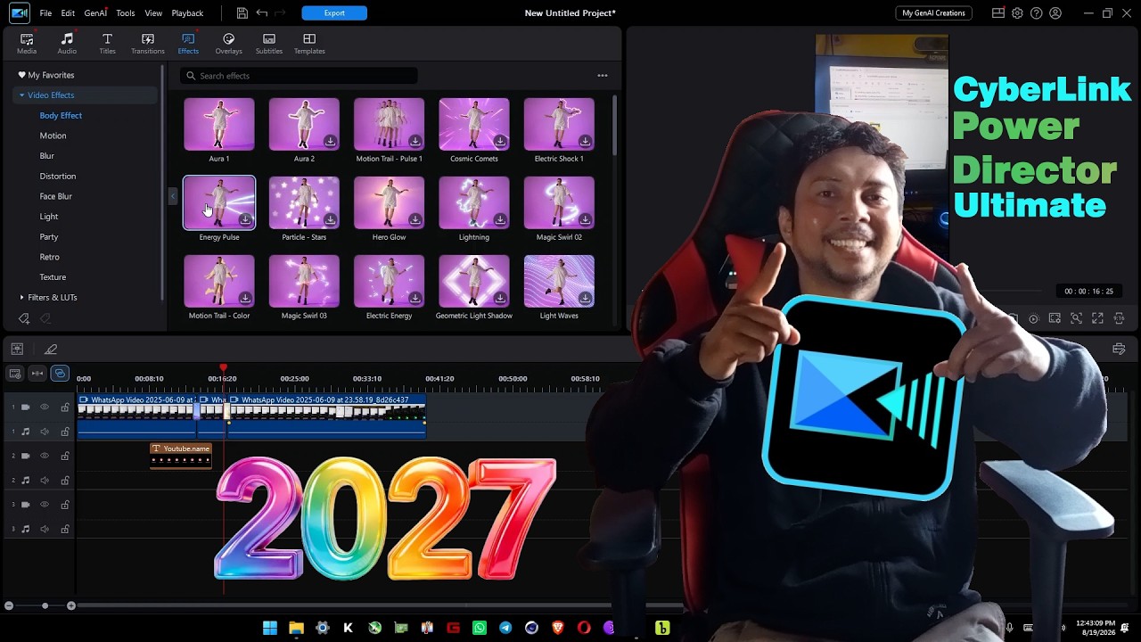Open Telegram from the taskbar
1141x642 pixels.
pyautogui.click(x=505, y=628)
